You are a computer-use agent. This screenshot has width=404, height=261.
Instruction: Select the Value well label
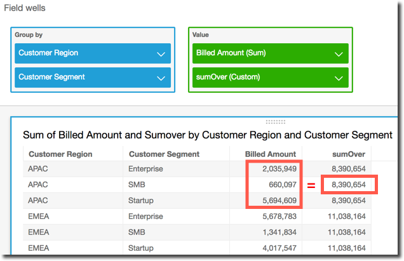click(x=201, y=35)
